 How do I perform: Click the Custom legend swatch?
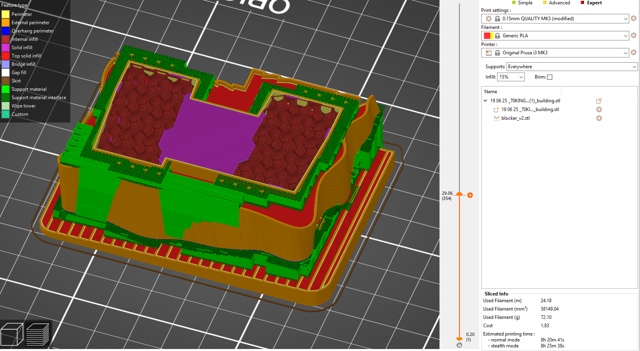(x=6, y=114)
